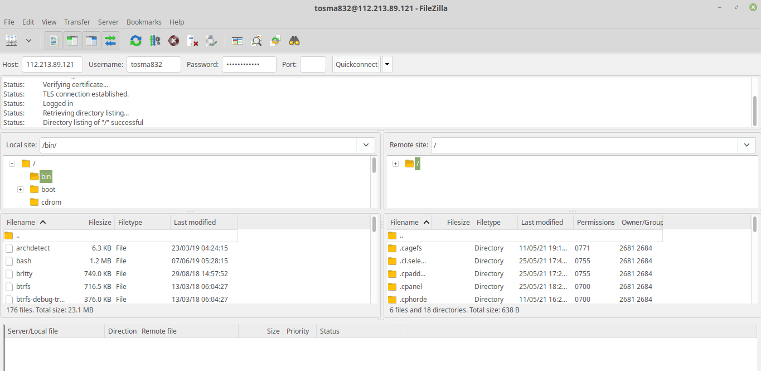Expand the remote root tree node

pos(395,163)
